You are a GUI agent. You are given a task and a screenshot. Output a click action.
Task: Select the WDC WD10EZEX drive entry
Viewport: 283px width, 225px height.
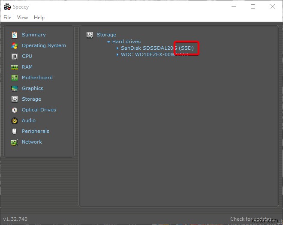click(x=154, y=54)
